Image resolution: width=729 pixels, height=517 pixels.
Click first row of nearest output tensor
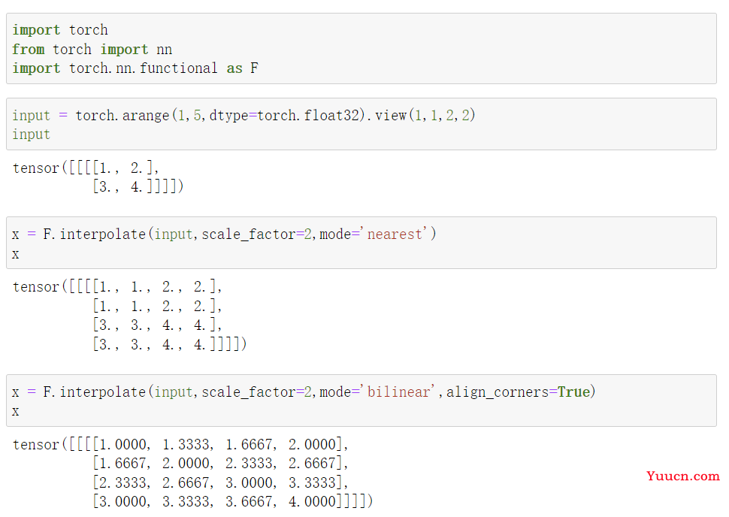pos(157,287)
